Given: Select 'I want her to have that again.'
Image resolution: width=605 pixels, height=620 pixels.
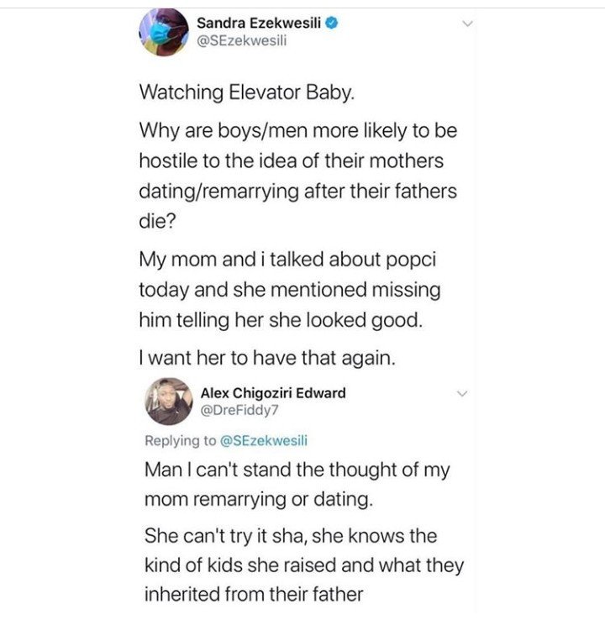Looking at the screenshot, I should [267, 358].
